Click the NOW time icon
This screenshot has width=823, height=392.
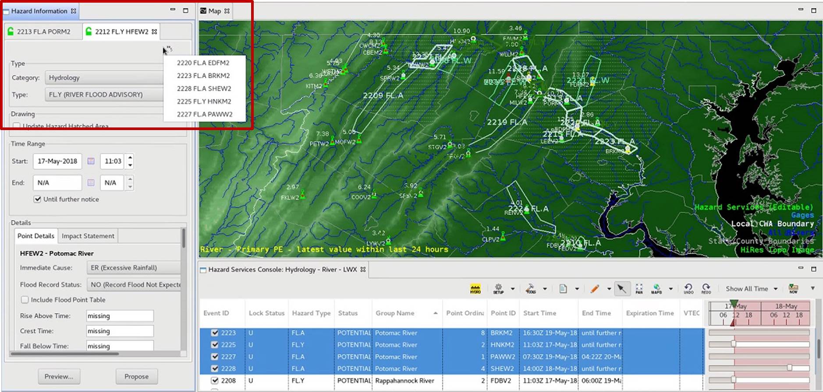pyautogui.click(x=793, y=289)
